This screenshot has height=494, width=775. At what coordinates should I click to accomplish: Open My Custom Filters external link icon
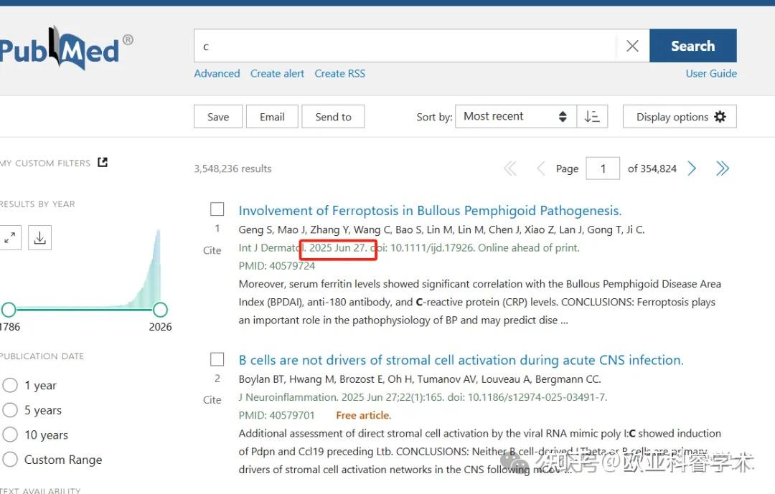click(x=102, y=162)
